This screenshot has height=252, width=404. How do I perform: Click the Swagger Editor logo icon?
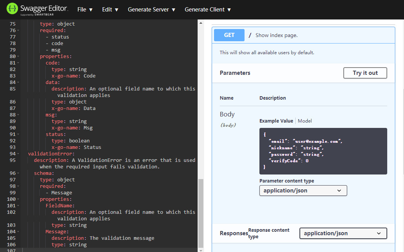tap(12, 9)
